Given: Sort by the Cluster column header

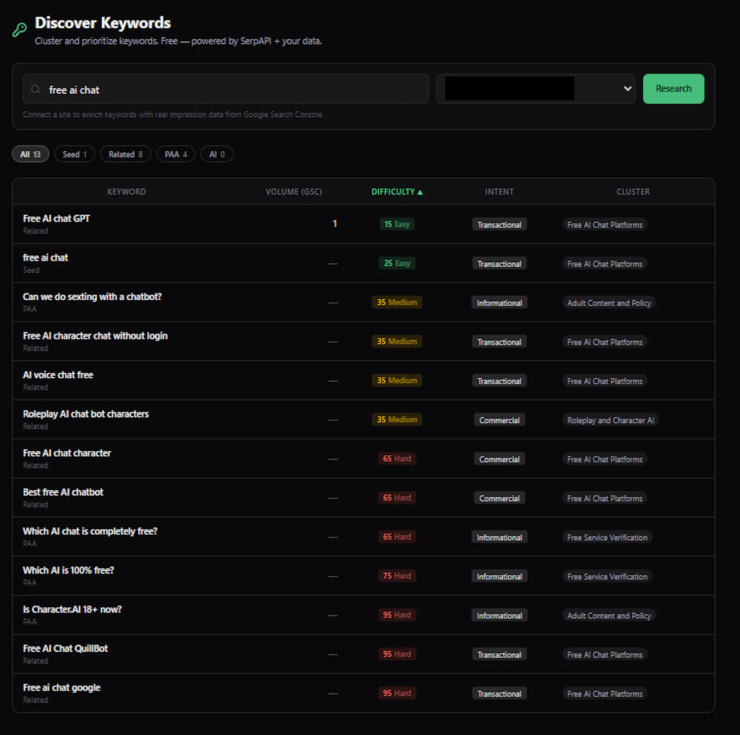Looking at the screenshot, I should coord(633,191).
